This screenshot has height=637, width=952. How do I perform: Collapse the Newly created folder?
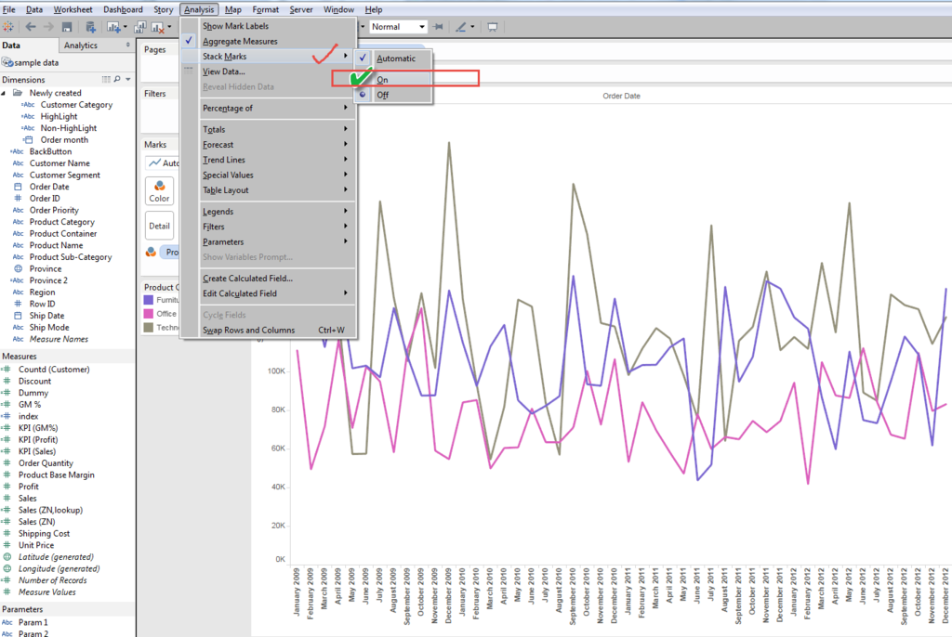4,93
